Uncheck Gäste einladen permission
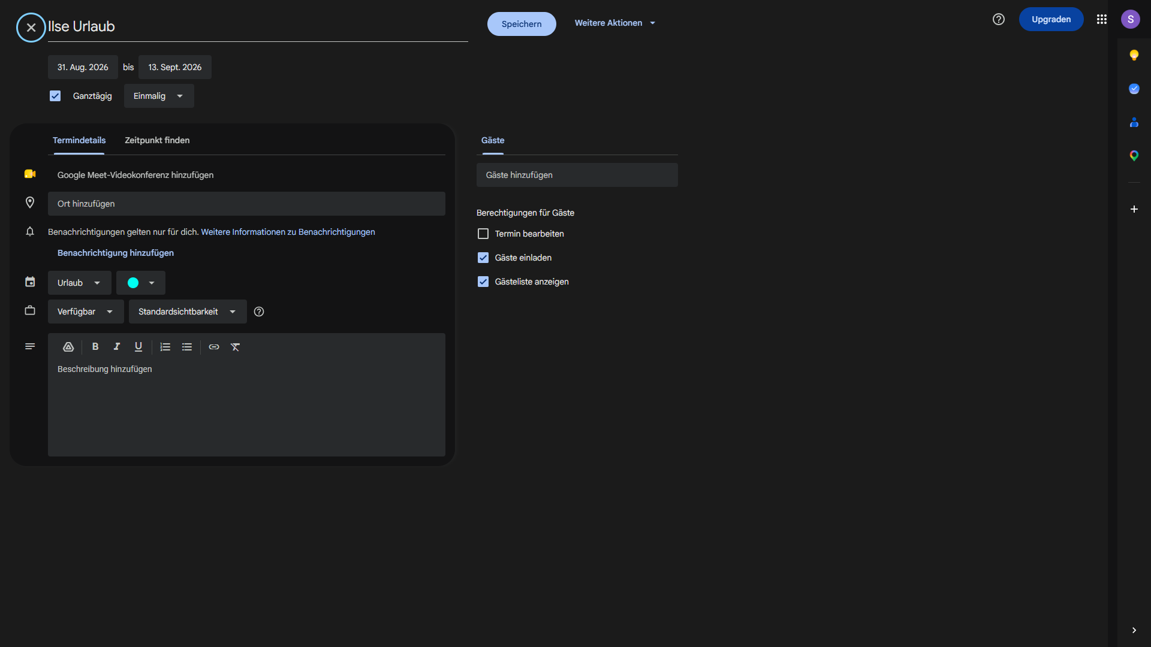1151x647 pixels. 483,258
